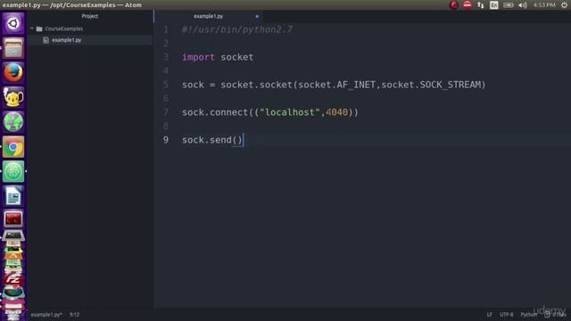Open the terminal icon in the dock
571x321 pixels.
(x=13, y=235)
